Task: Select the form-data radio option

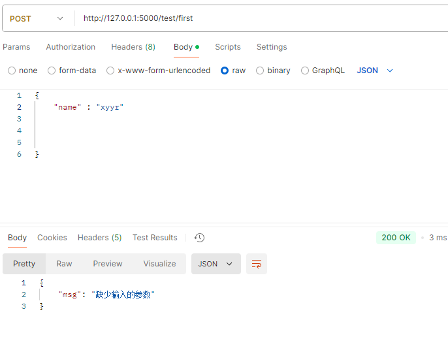Action: 52,71
